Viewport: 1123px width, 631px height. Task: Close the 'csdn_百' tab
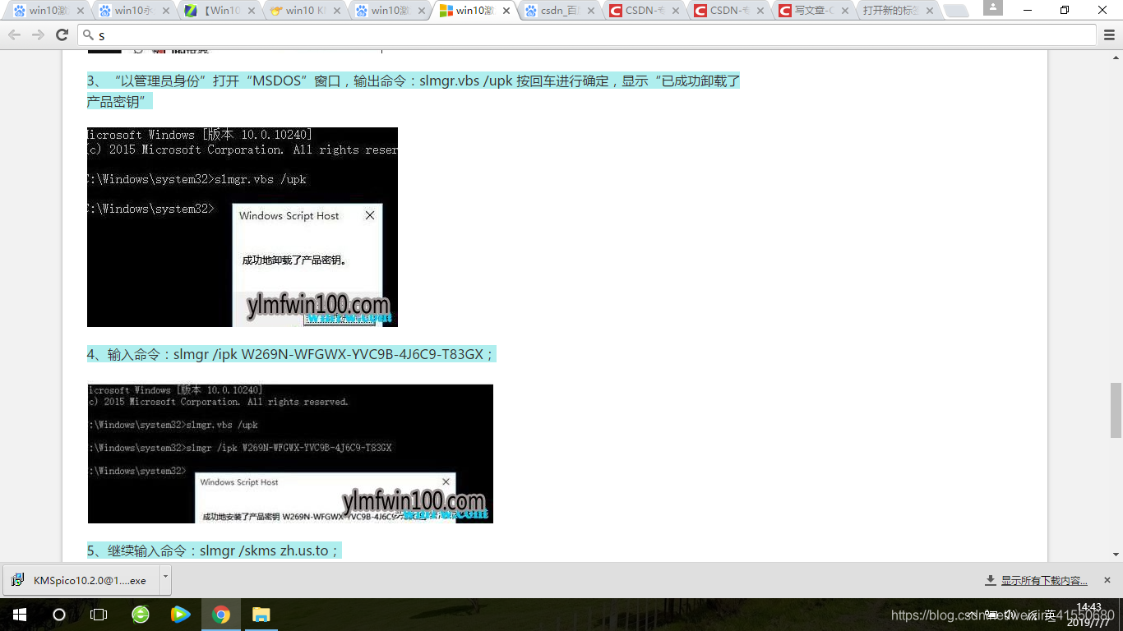(x=592, y=11)
